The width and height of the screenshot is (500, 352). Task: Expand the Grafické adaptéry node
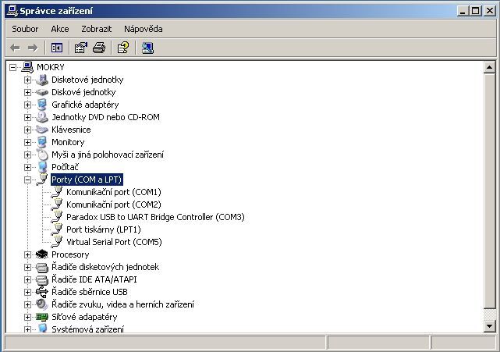pos(28,105)
